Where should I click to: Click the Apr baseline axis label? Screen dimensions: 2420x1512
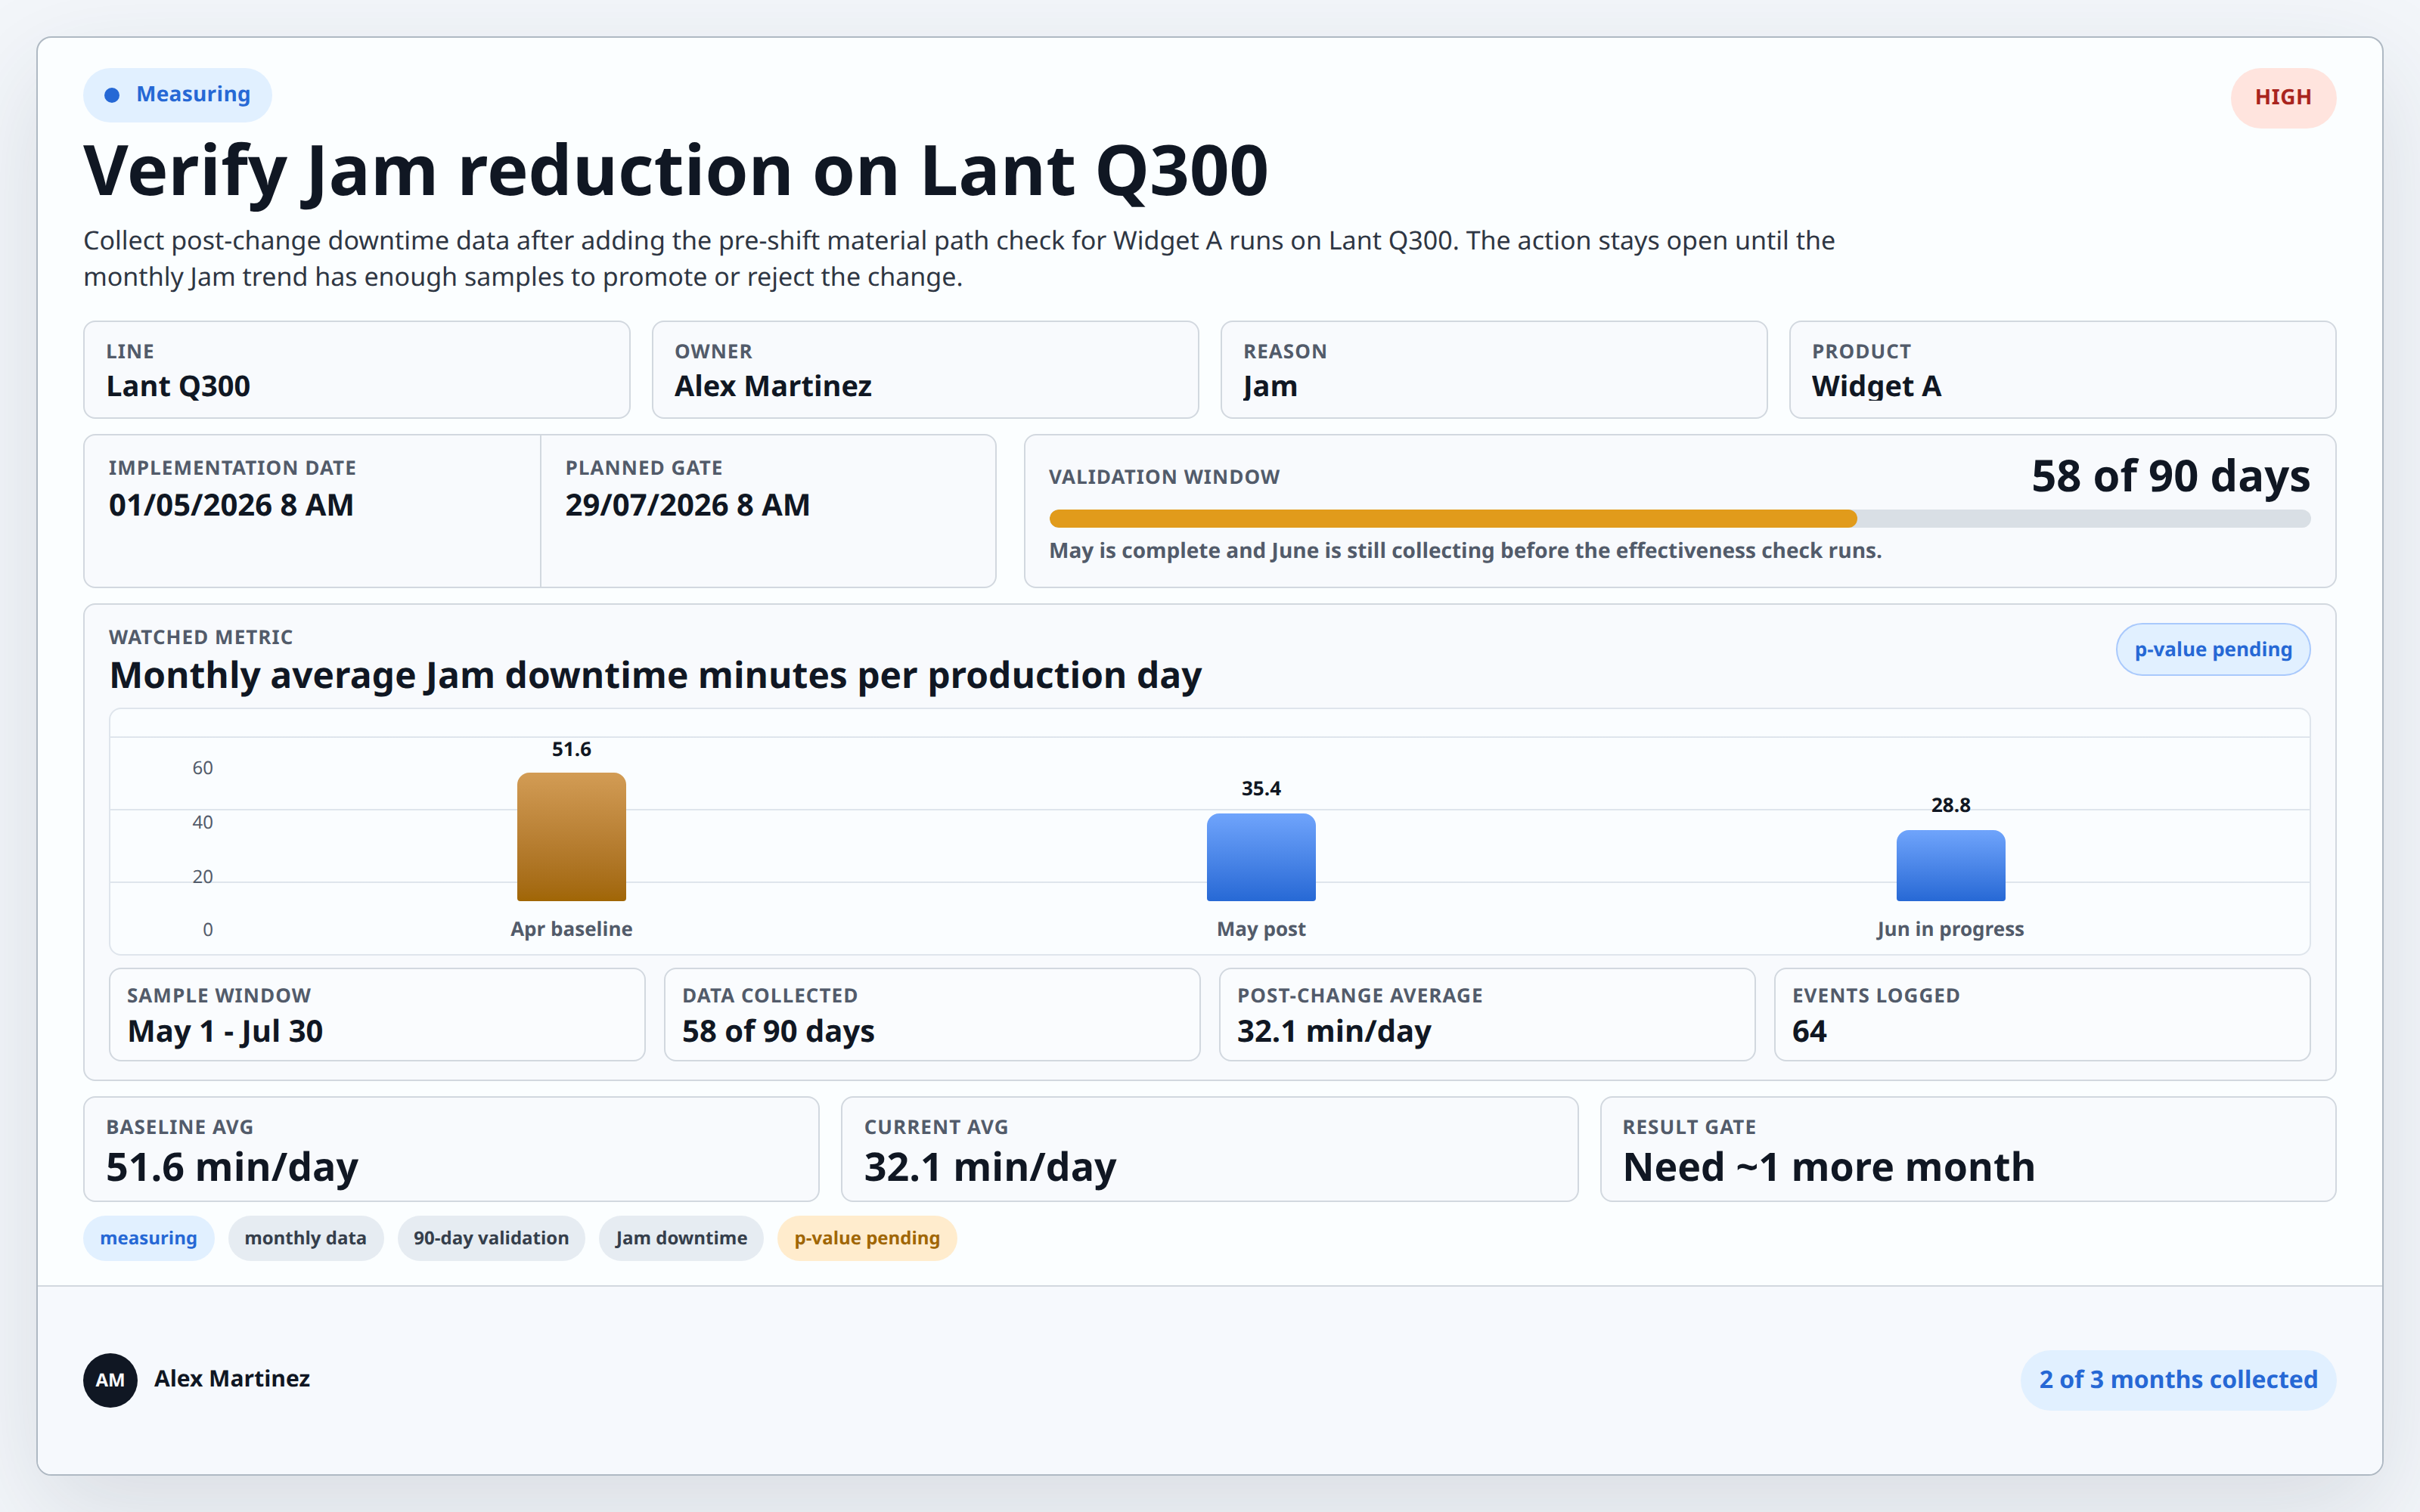point(571,929)
